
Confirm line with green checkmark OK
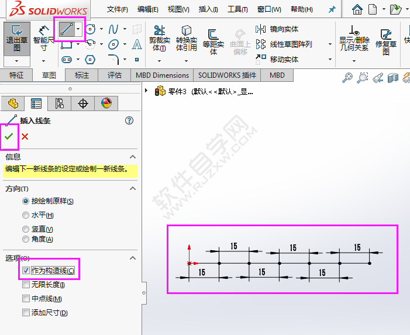click(9, 136)
